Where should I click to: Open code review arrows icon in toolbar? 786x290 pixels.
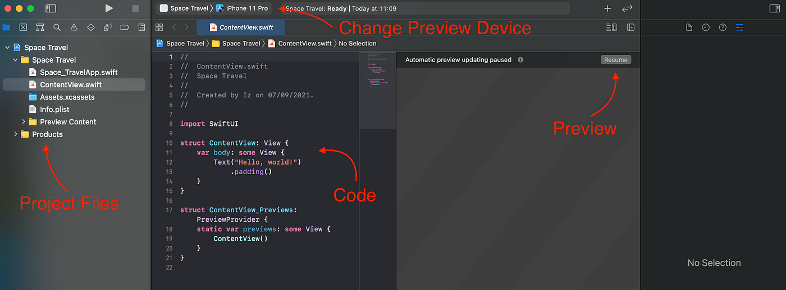coord(627,8)
